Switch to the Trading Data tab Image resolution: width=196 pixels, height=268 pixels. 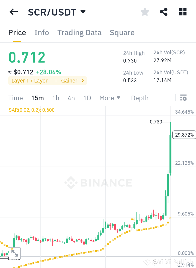pyautogui.click(x=79, y=33)
